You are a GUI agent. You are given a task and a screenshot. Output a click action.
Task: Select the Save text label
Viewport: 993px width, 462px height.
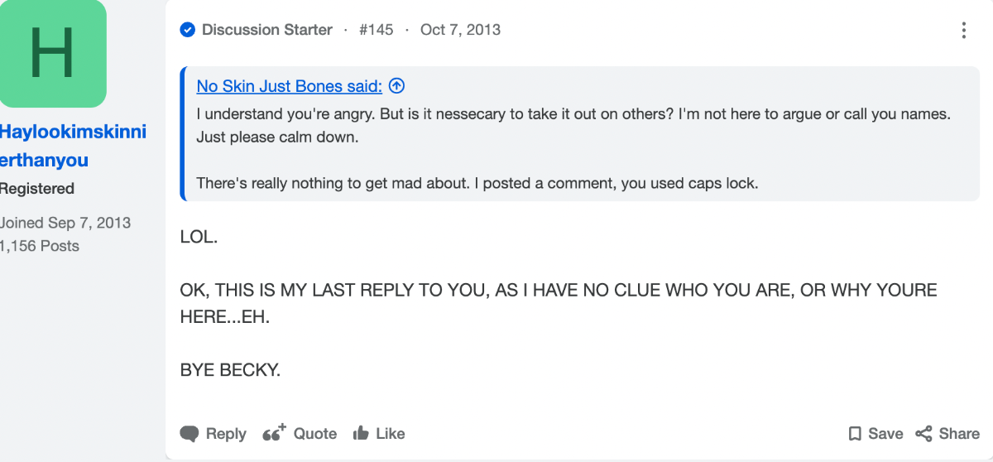tap(885, 434)
